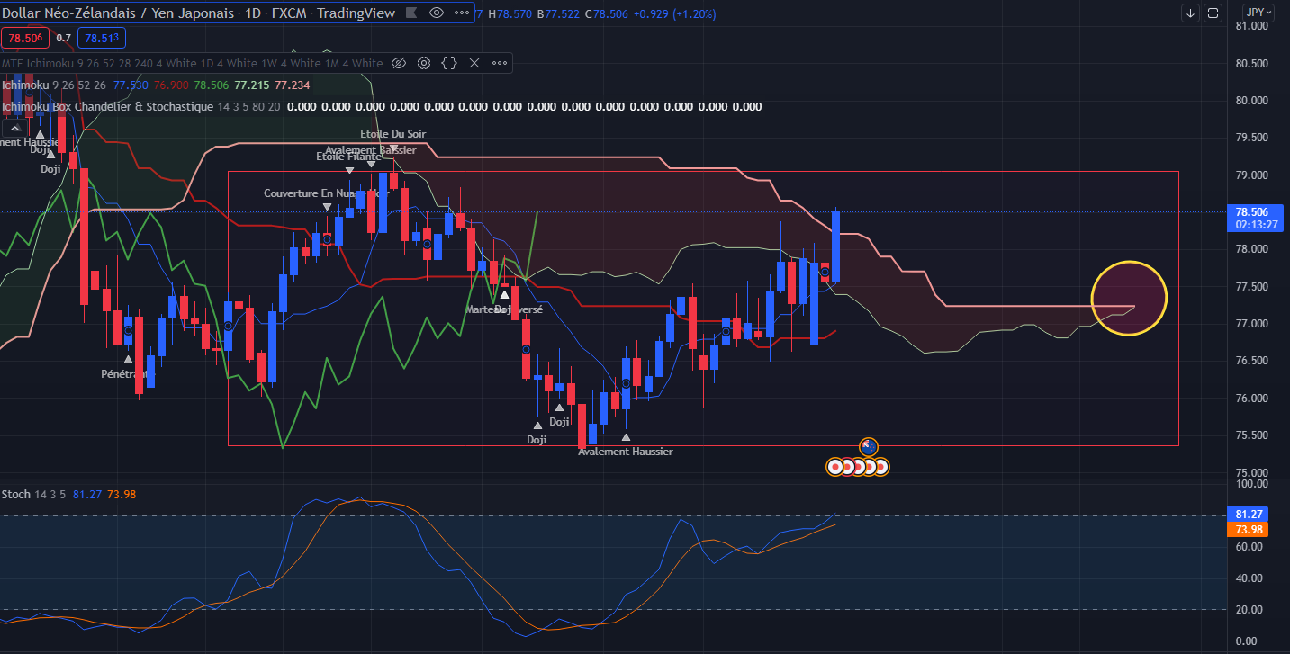The image size is (1290, 654).
Task: Open the leftmost Japan flag event marker
Action: [x=835, y=466]
